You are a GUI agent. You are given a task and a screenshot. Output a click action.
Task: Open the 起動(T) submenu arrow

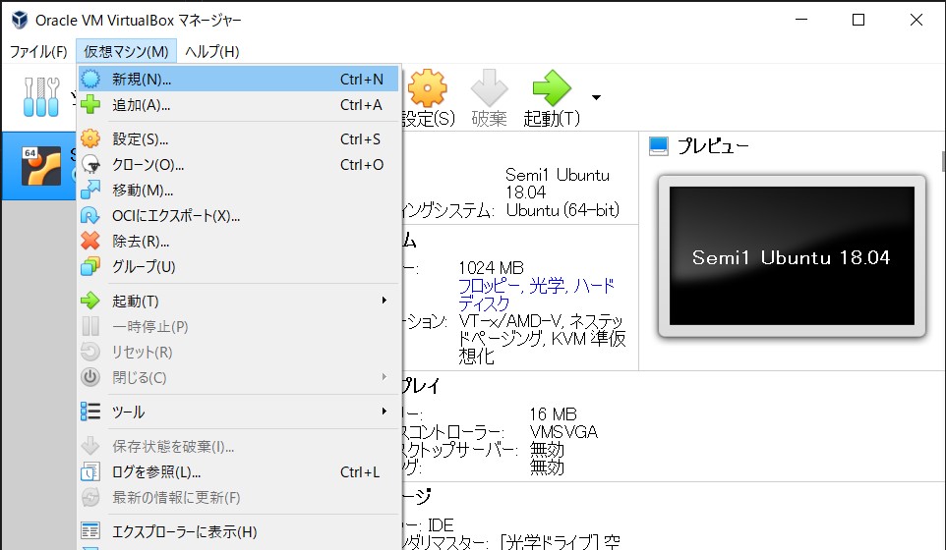pos(384,300)
